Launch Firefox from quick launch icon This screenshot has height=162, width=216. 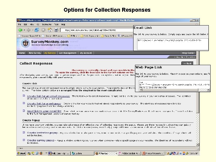(41, 153)
